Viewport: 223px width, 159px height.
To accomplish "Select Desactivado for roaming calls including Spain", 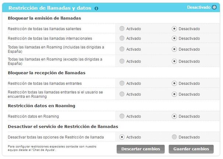I will click(x=174, y=49).
